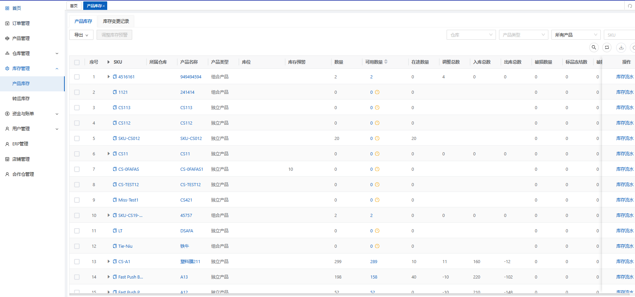Open 库存流水 for row 13 CS-A1
Screen dimensions: 635x297
tap(625, 261)
